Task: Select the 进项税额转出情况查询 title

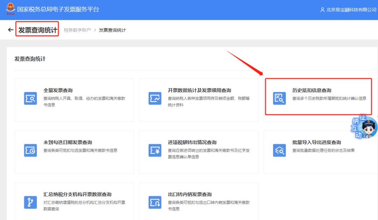Action: click(x=192, y=142)
